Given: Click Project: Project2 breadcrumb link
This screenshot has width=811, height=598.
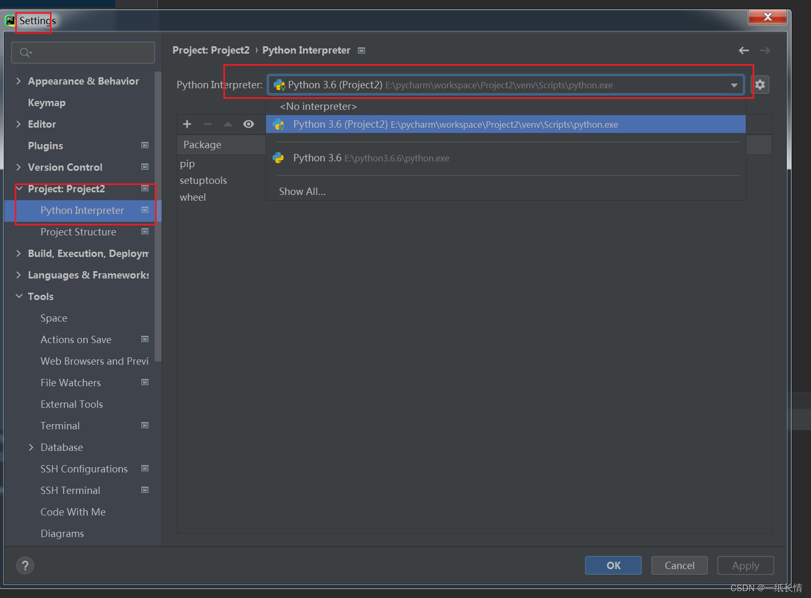Looking at the screenshot, I should pyautogui.click(x=211, y=50).
